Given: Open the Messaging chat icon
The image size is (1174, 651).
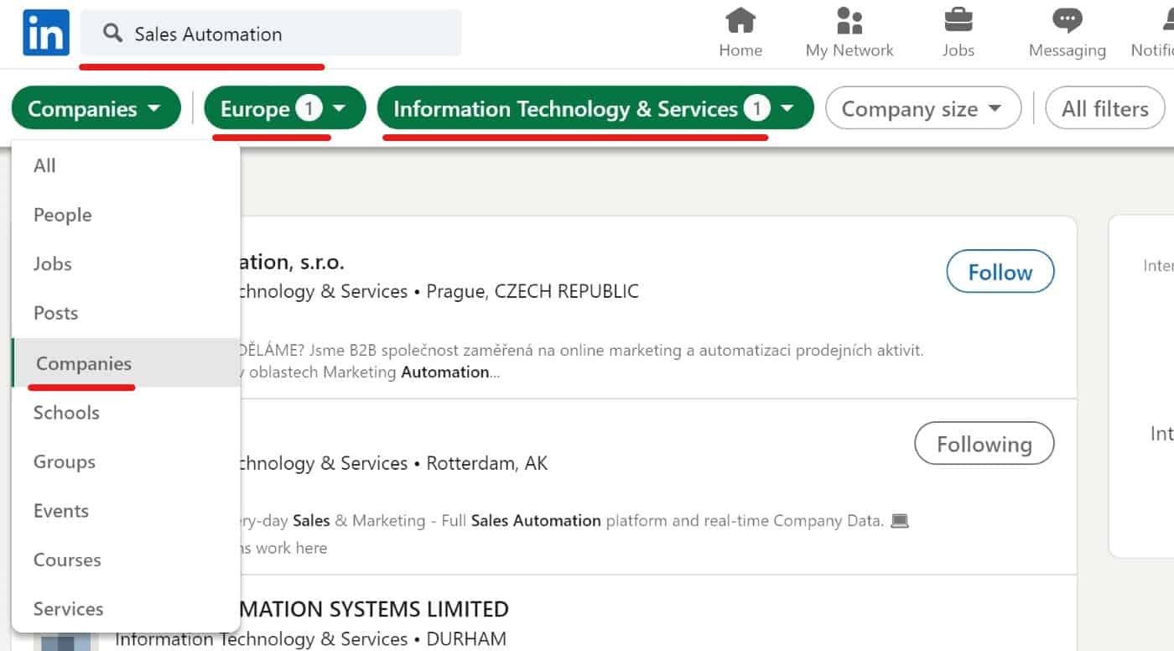Looking at the screenshot, I should point(1067,20).
